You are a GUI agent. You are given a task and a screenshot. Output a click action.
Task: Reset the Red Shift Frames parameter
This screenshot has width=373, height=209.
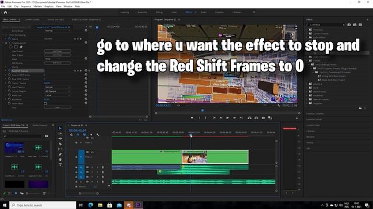86,71
